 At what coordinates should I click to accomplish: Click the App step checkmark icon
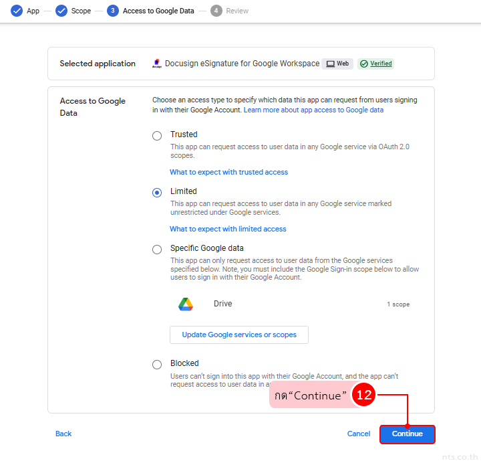(17, 11)
